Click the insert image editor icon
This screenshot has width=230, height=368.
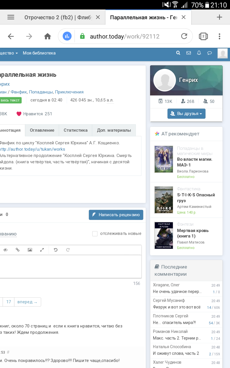tap(30, 250)
